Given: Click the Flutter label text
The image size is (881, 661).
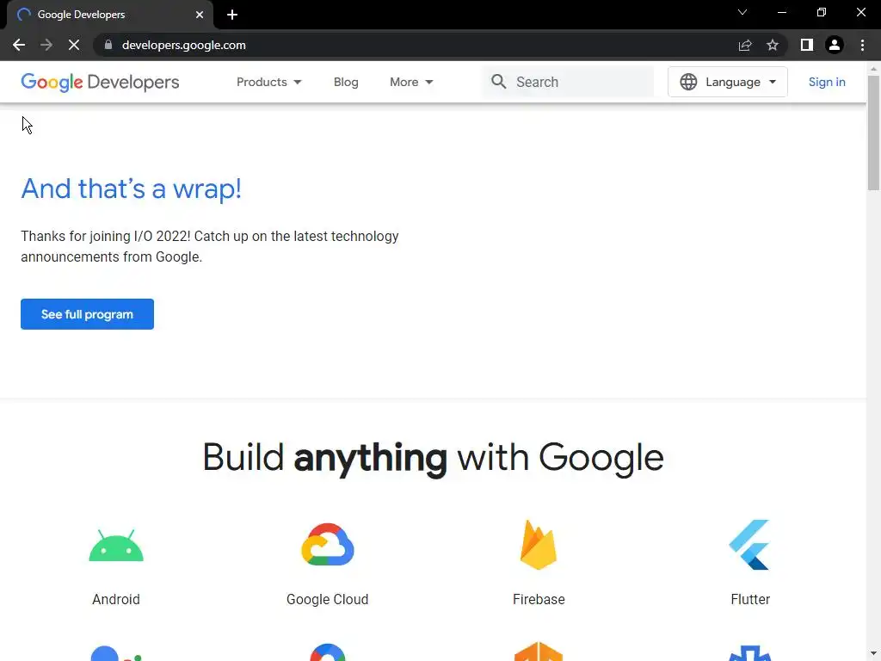Looking at the screenshot, I should [750, 599].
